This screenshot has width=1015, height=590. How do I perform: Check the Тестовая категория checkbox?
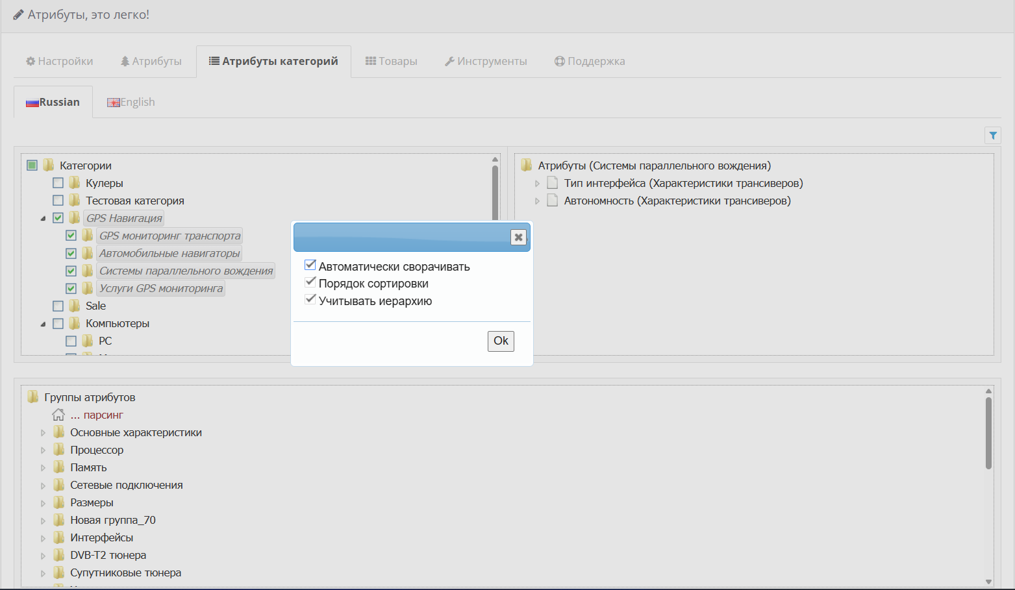[x=58, y=201]
